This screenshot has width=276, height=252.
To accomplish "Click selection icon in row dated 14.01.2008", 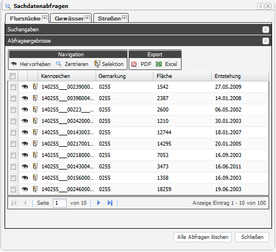I will [x=35, y=98].
